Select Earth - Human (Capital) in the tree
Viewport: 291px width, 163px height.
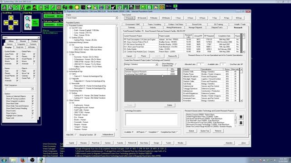(x=86, y=30)
